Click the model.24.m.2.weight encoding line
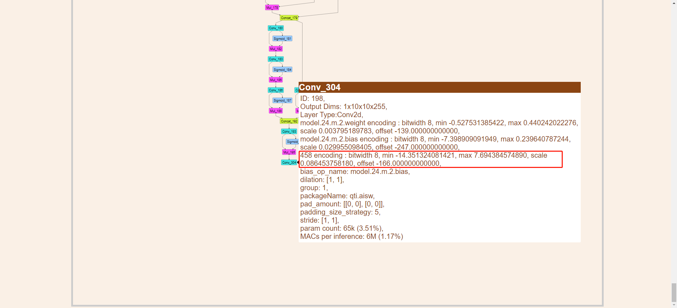Screen dimensions: 677x308 (x=439, y=127)
